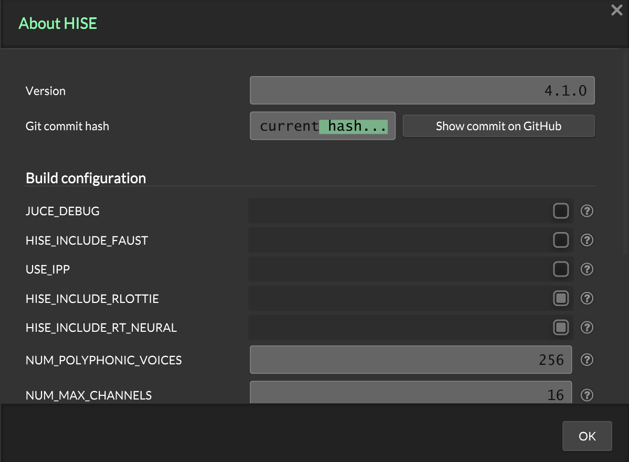Click the Version field showing 4.1.0
Viewport: 629px width, 462px height.
point(422,90)
